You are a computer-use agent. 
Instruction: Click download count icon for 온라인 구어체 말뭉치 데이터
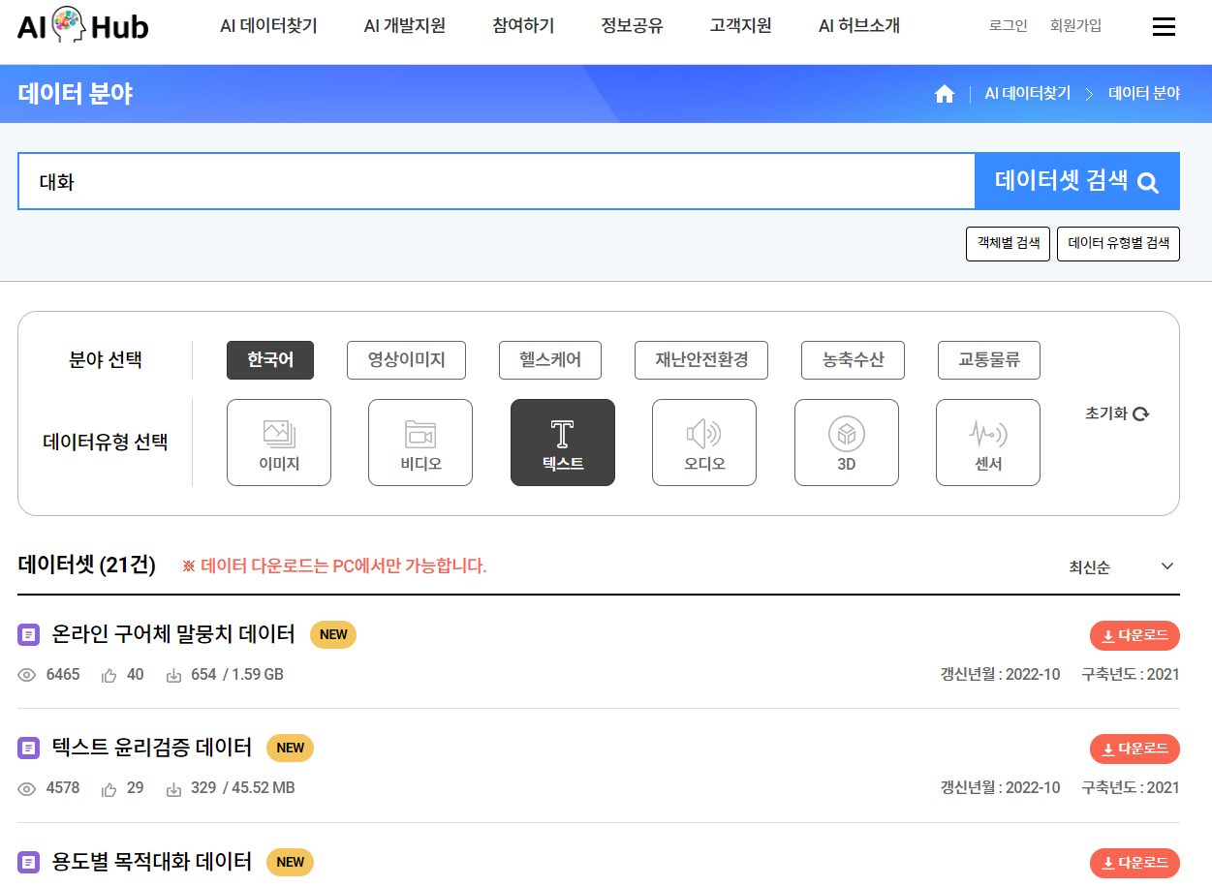pyautogui.click(x=174, y=675)
